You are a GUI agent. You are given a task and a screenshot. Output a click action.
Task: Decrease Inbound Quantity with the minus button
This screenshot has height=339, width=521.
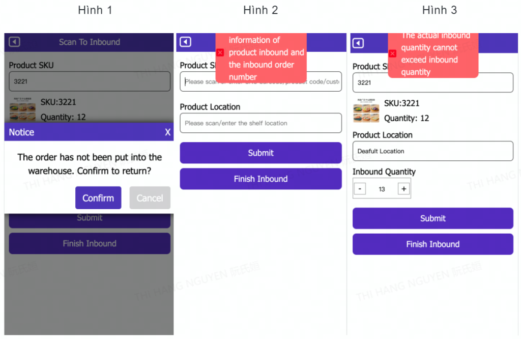(x=360, y=189)
